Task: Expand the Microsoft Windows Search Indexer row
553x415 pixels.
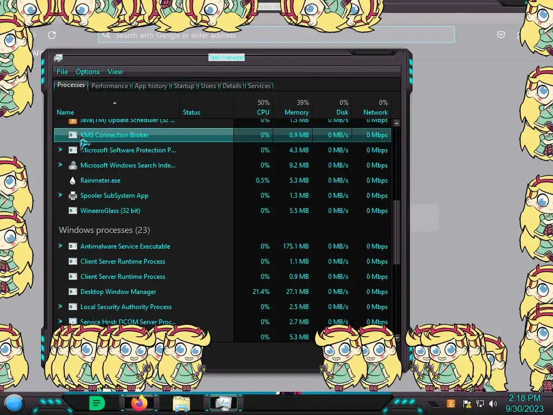Action: click(x=60, y=165)
